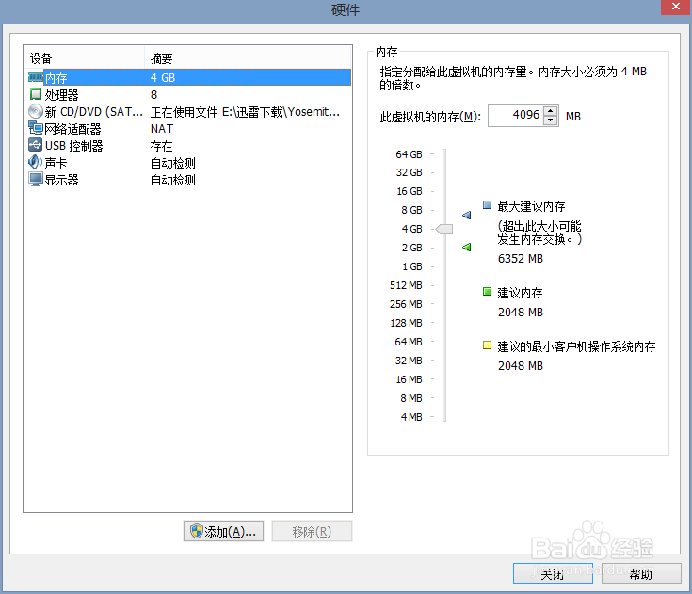Image resolution: width=692 pixels, height=594 pixels.
Task: Click the USB 控制器 icon
Action: pos(36,145)
